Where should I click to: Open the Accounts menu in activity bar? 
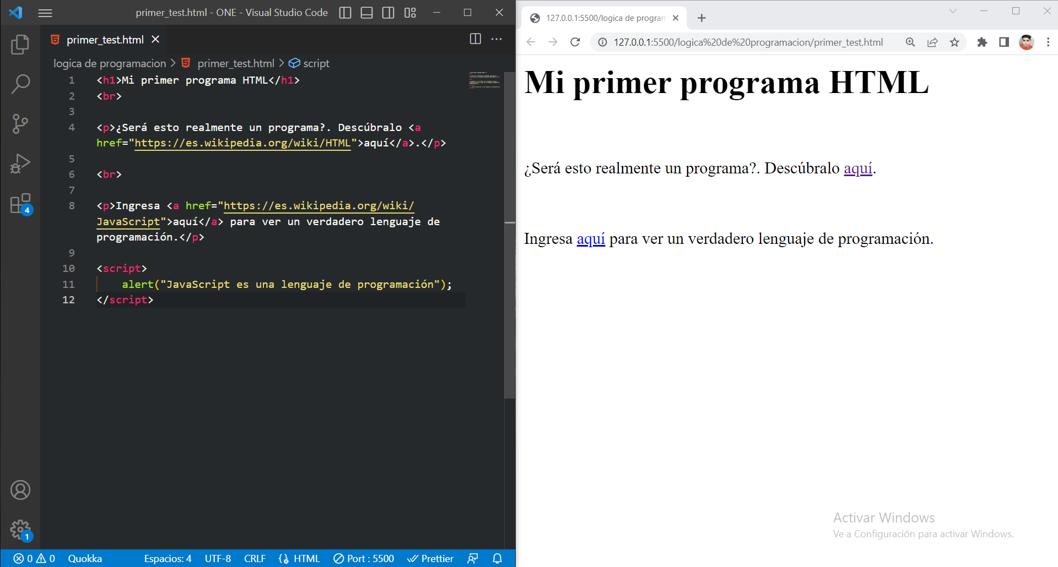(20, 490)
